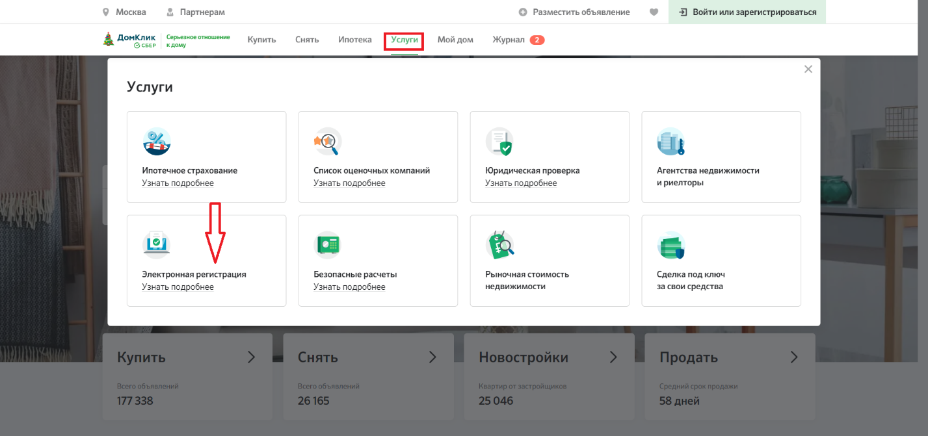The height and width of the screenshot is (436, 928).
Task: Click the ДомКлик logo
Action: 130,40
